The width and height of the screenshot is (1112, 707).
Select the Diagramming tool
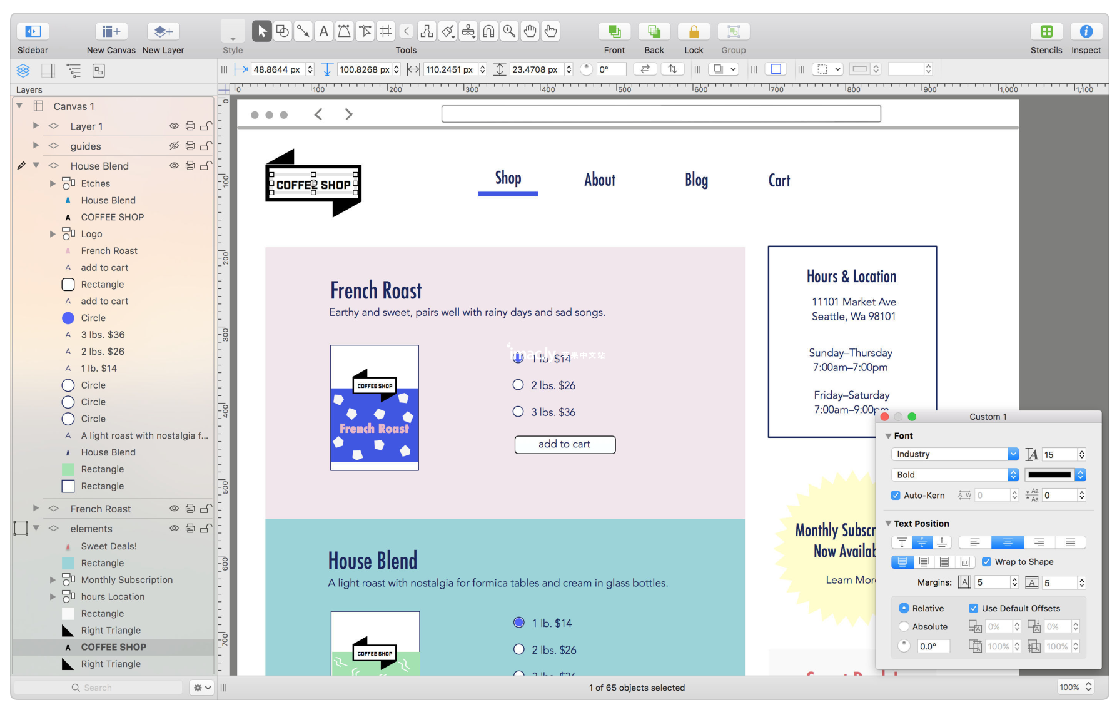coord(427,31)
